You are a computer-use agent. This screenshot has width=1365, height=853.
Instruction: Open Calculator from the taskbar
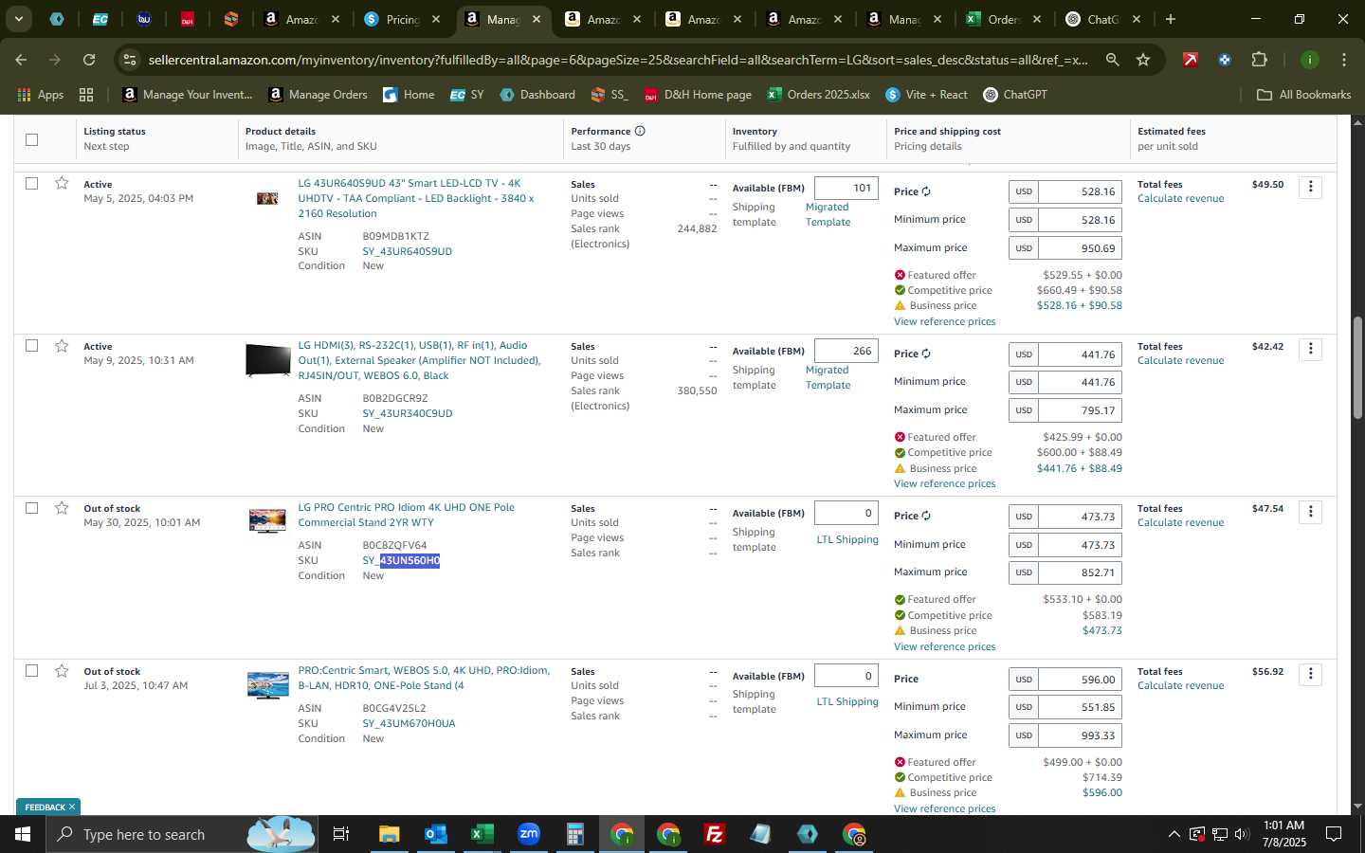(574, 834)
